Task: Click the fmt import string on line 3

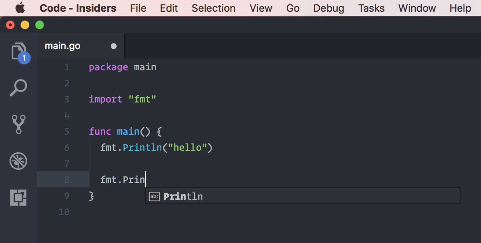Action: coord(143,99)
